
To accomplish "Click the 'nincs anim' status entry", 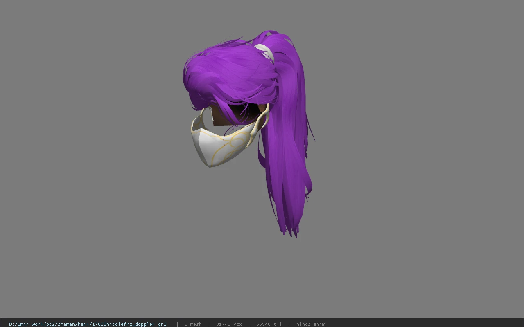I will [x=311, y=324].
